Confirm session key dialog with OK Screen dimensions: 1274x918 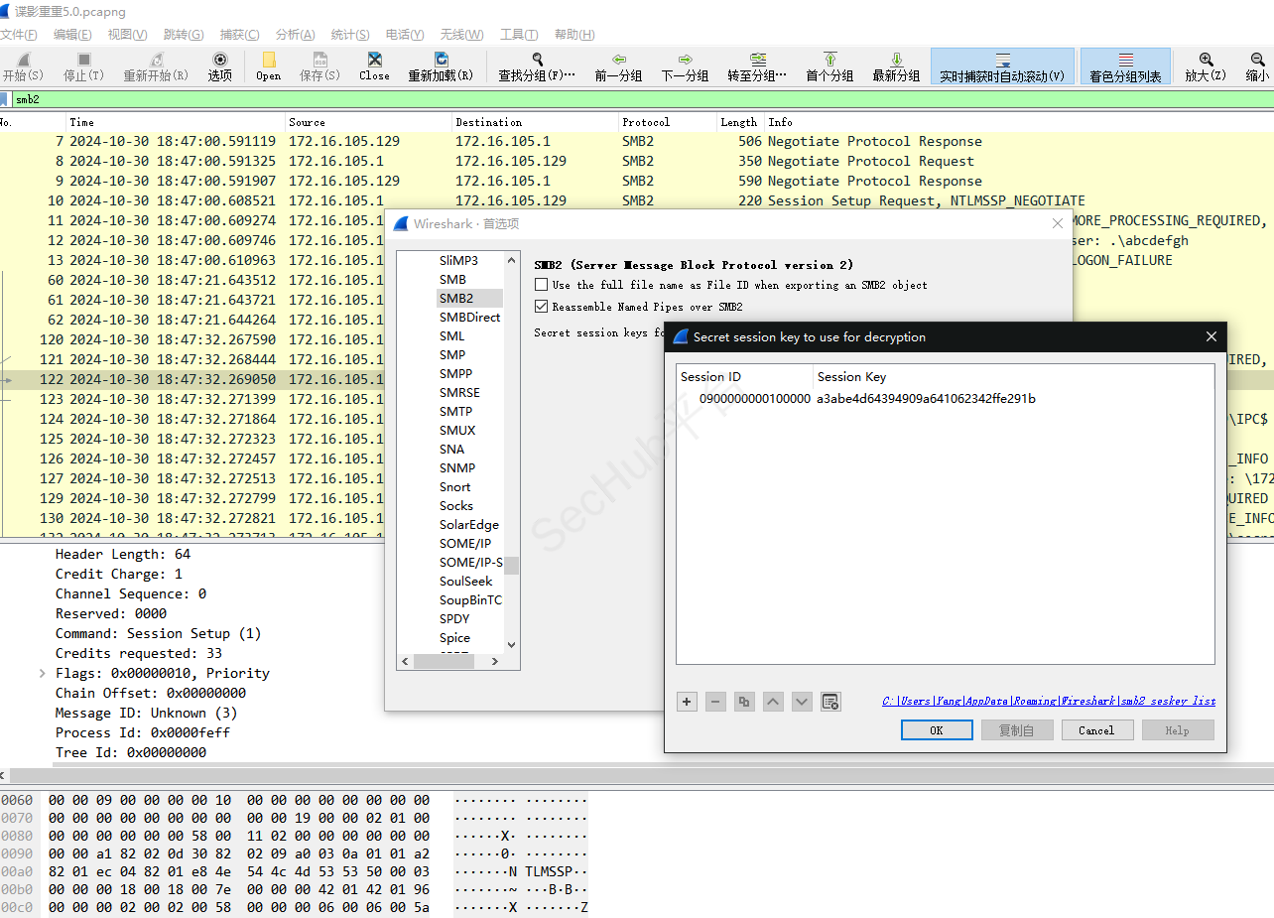937,730
